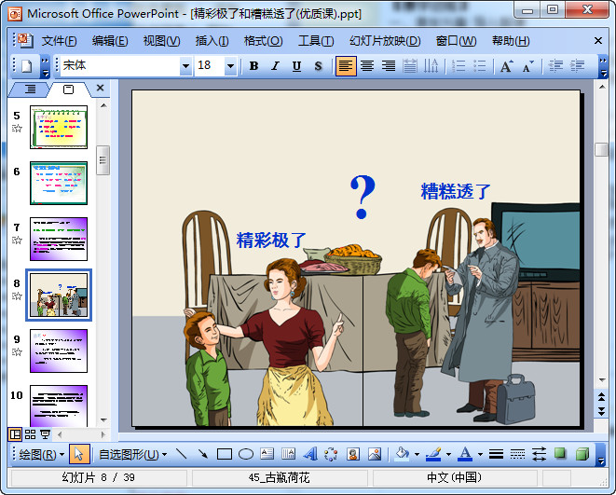Open the font name dropdown
This screenshot has height=495, width=616.
(185, 66)
